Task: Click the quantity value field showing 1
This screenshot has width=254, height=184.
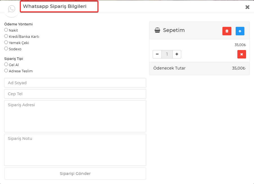Action: click(x=167, y=54)
